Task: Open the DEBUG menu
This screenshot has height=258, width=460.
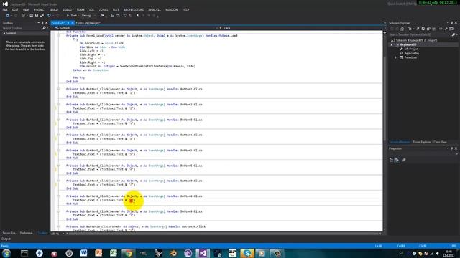Action: [x=67, y=9]
